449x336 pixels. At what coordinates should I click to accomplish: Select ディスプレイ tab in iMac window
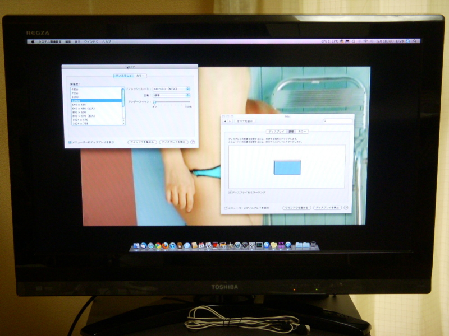(276, 132)
